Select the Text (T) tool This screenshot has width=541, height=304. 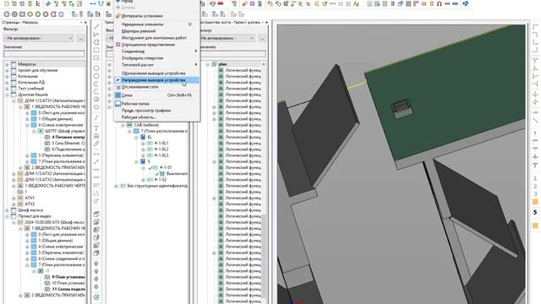click(96, 128)
